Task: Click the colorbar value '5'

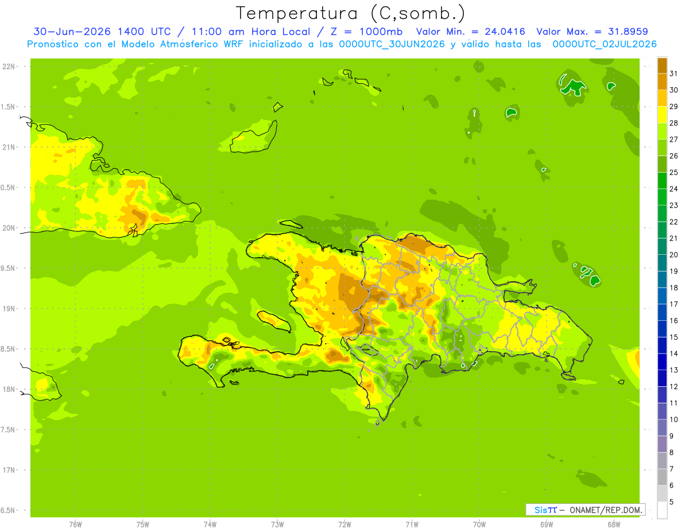Action: 672,502
